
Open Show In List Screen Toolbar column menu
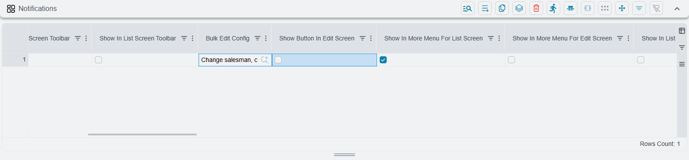(x=192, y=39)
